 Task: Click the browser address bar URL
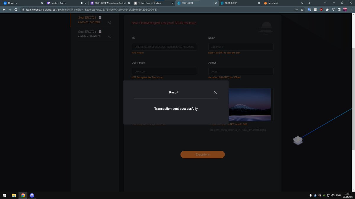click(92, 9)
